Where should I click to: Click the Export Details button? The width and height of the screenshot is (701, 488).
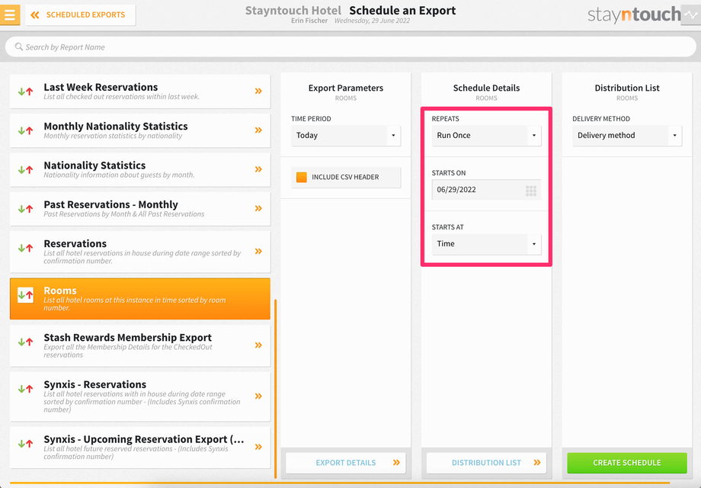(x=346, y=463)
